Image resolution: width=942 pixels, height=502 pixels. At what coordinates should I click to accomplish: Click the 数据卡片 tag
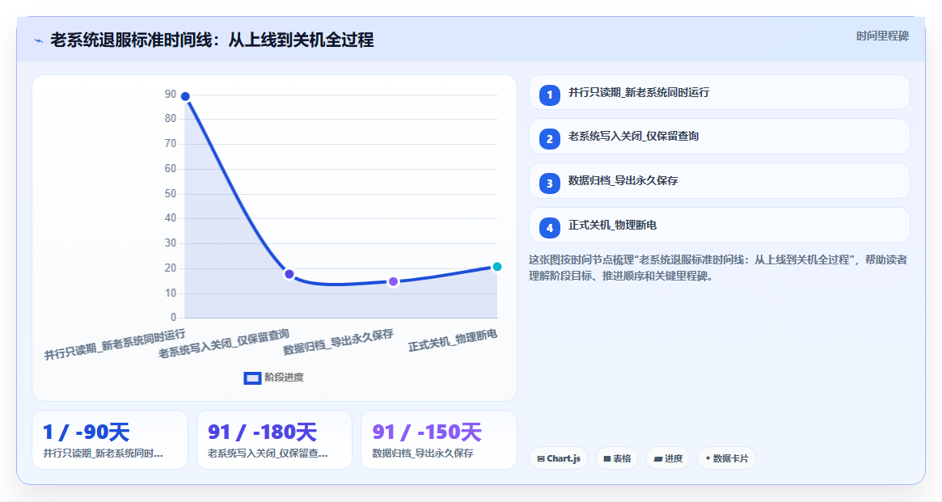[x=726, y=458]
